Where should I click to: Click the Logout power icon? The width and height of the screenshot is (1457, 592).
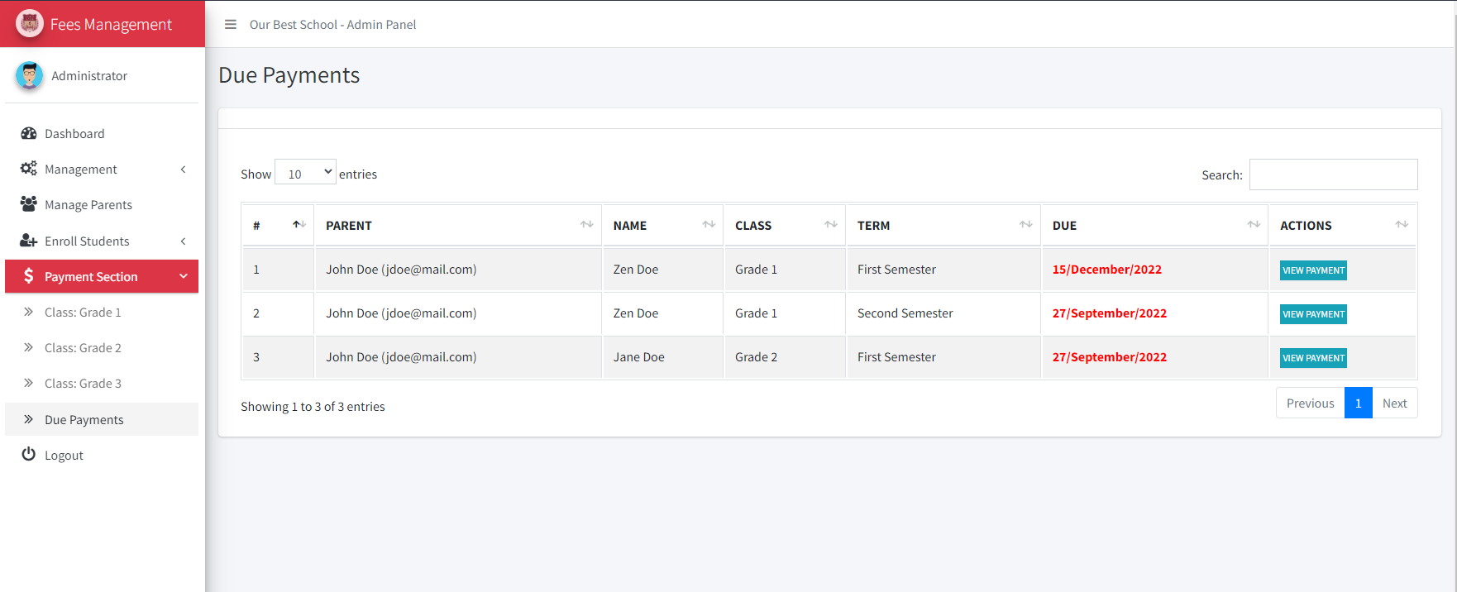[x=29, y=454]
